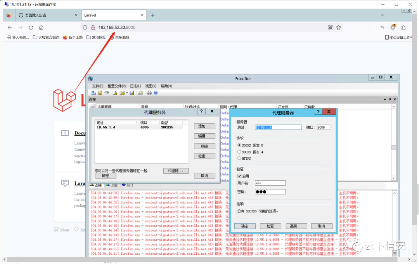Sort by 地址 column header
This screenshot has height=264, width=419.
pyautogui.click(x=117, y=123)
